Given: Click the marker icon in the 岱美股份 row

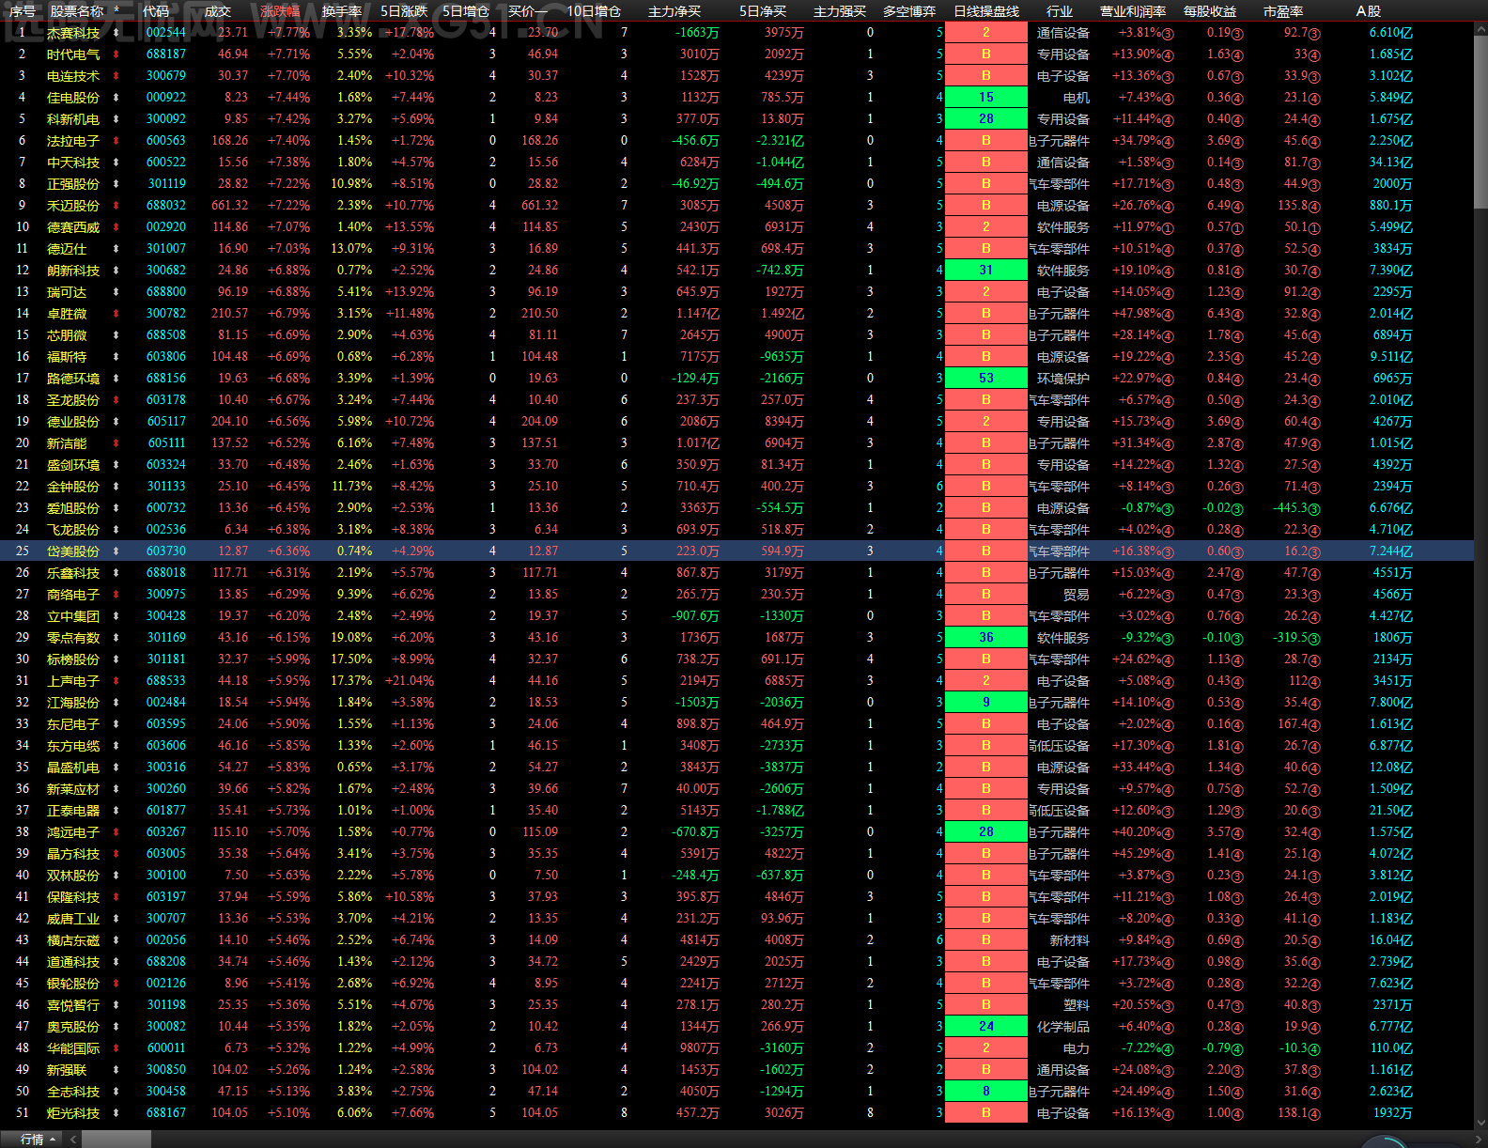Looking at the screenshot, I should point(116,551).
